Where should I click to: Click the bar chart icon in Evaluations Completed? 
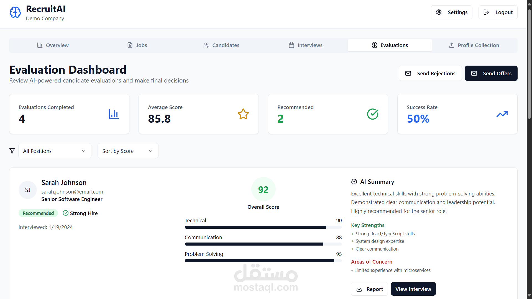114,114
